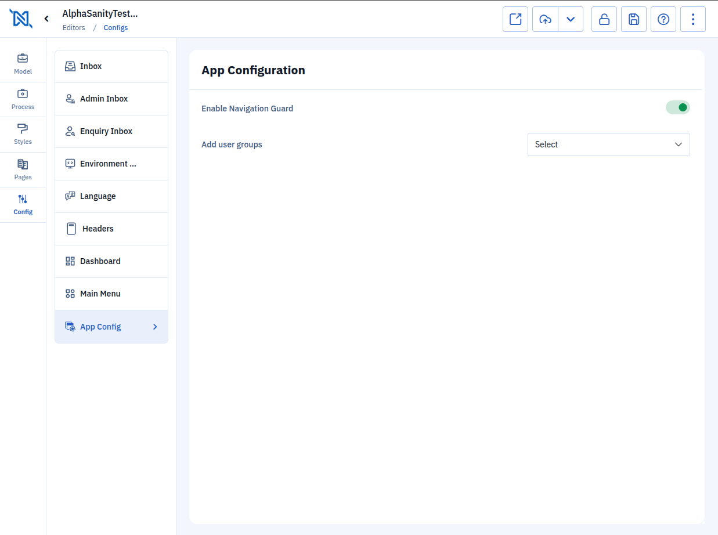Toggle Enable Navigation Guard switch

[677, 107]
